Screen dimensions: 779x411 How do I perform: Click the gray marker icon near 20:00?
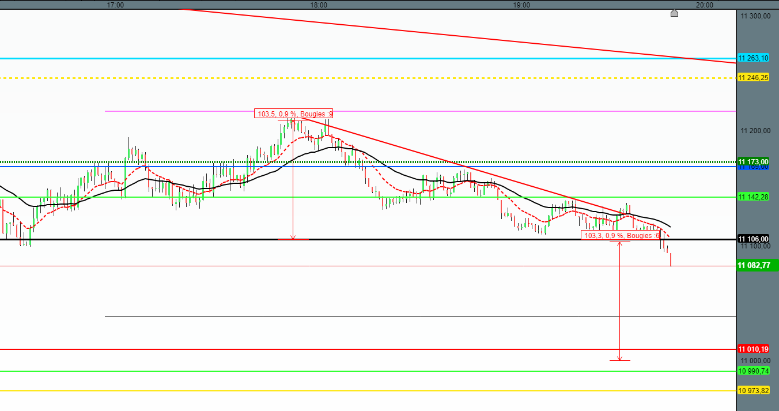(x=674, y=13)
